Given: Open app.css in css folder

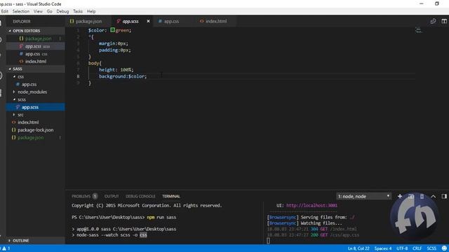Looking at the screenshot, I should point(29,84).
